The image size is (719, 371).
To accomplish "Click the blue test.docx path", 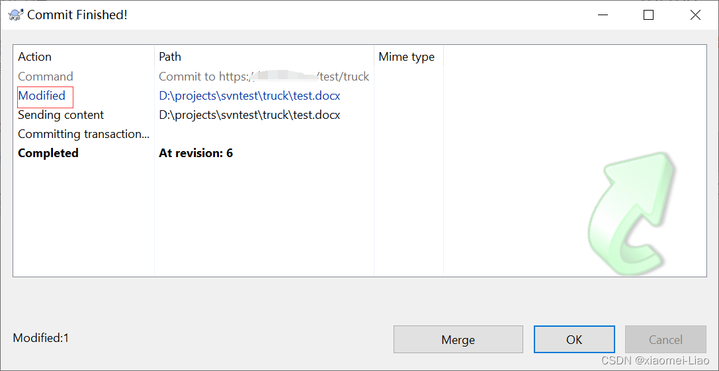I will click(249, 96).
